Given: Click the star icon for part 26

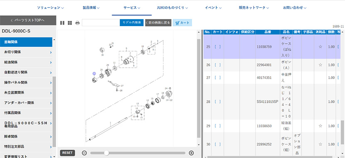Looking at the screenshot, I should [320, 65].
